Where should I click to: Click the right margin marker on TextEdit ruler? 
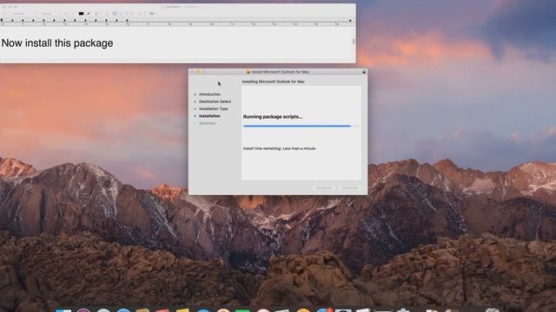[x=350, y=21]
